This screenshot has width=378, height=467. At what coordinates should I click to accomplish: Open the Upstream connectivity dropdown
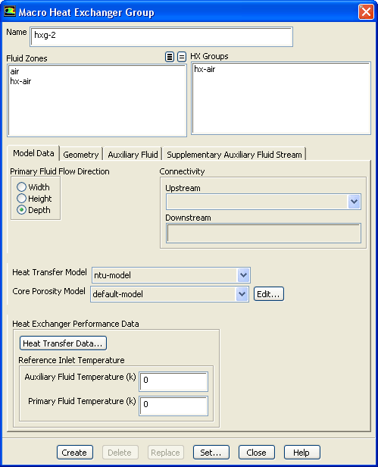[x=354, y=202]
